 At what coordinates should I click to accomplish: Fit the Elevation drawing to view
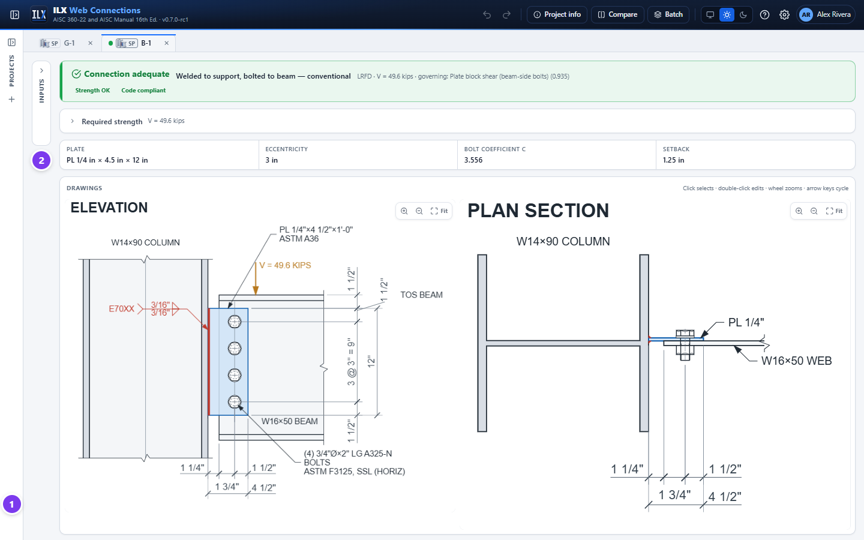(x=439, y=211)
